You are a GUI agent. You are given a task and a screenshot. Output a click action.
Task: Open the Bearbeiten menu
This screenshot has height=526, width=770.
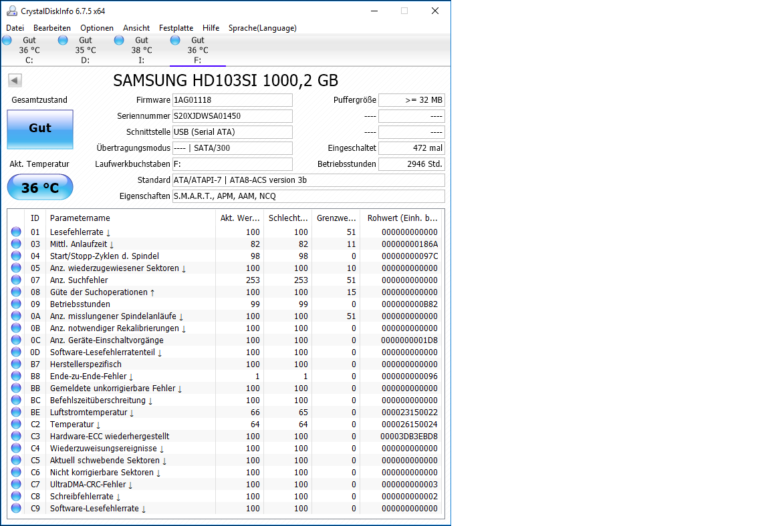[52, 28]
